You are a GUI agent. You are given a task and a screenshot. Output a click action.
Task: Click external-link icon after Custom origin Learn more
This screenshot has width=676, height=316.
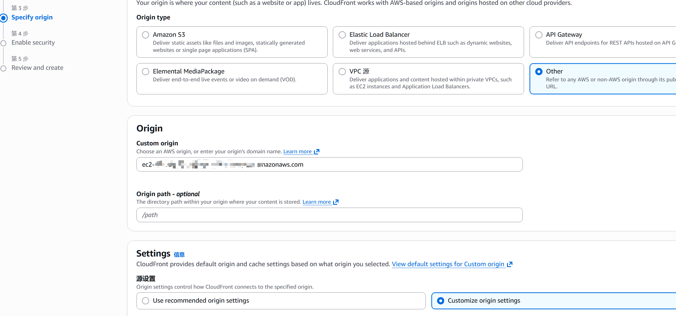(x=317, y=151)
